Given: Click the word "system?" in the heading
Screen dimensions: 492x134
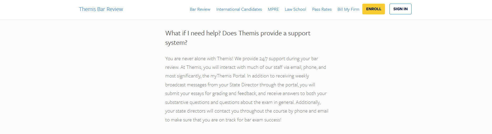Looking at the screenshot, I should pyautogui.click(x=176, y=43).
